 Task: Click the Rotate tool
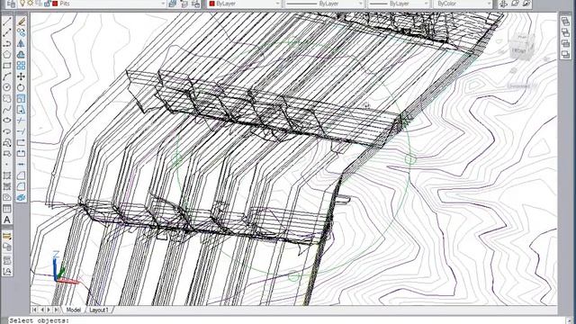pos(21,87)
